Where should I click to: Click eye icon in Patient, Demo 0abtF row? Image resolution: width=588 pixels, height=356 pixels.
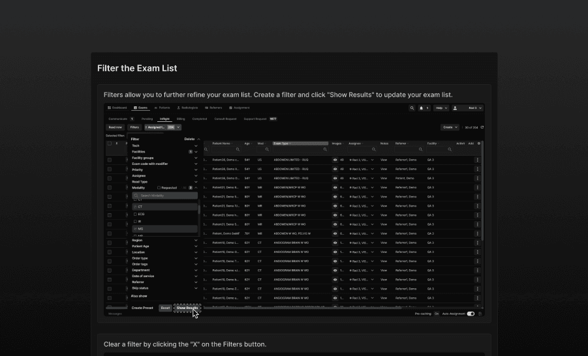(x=335, y=233)
